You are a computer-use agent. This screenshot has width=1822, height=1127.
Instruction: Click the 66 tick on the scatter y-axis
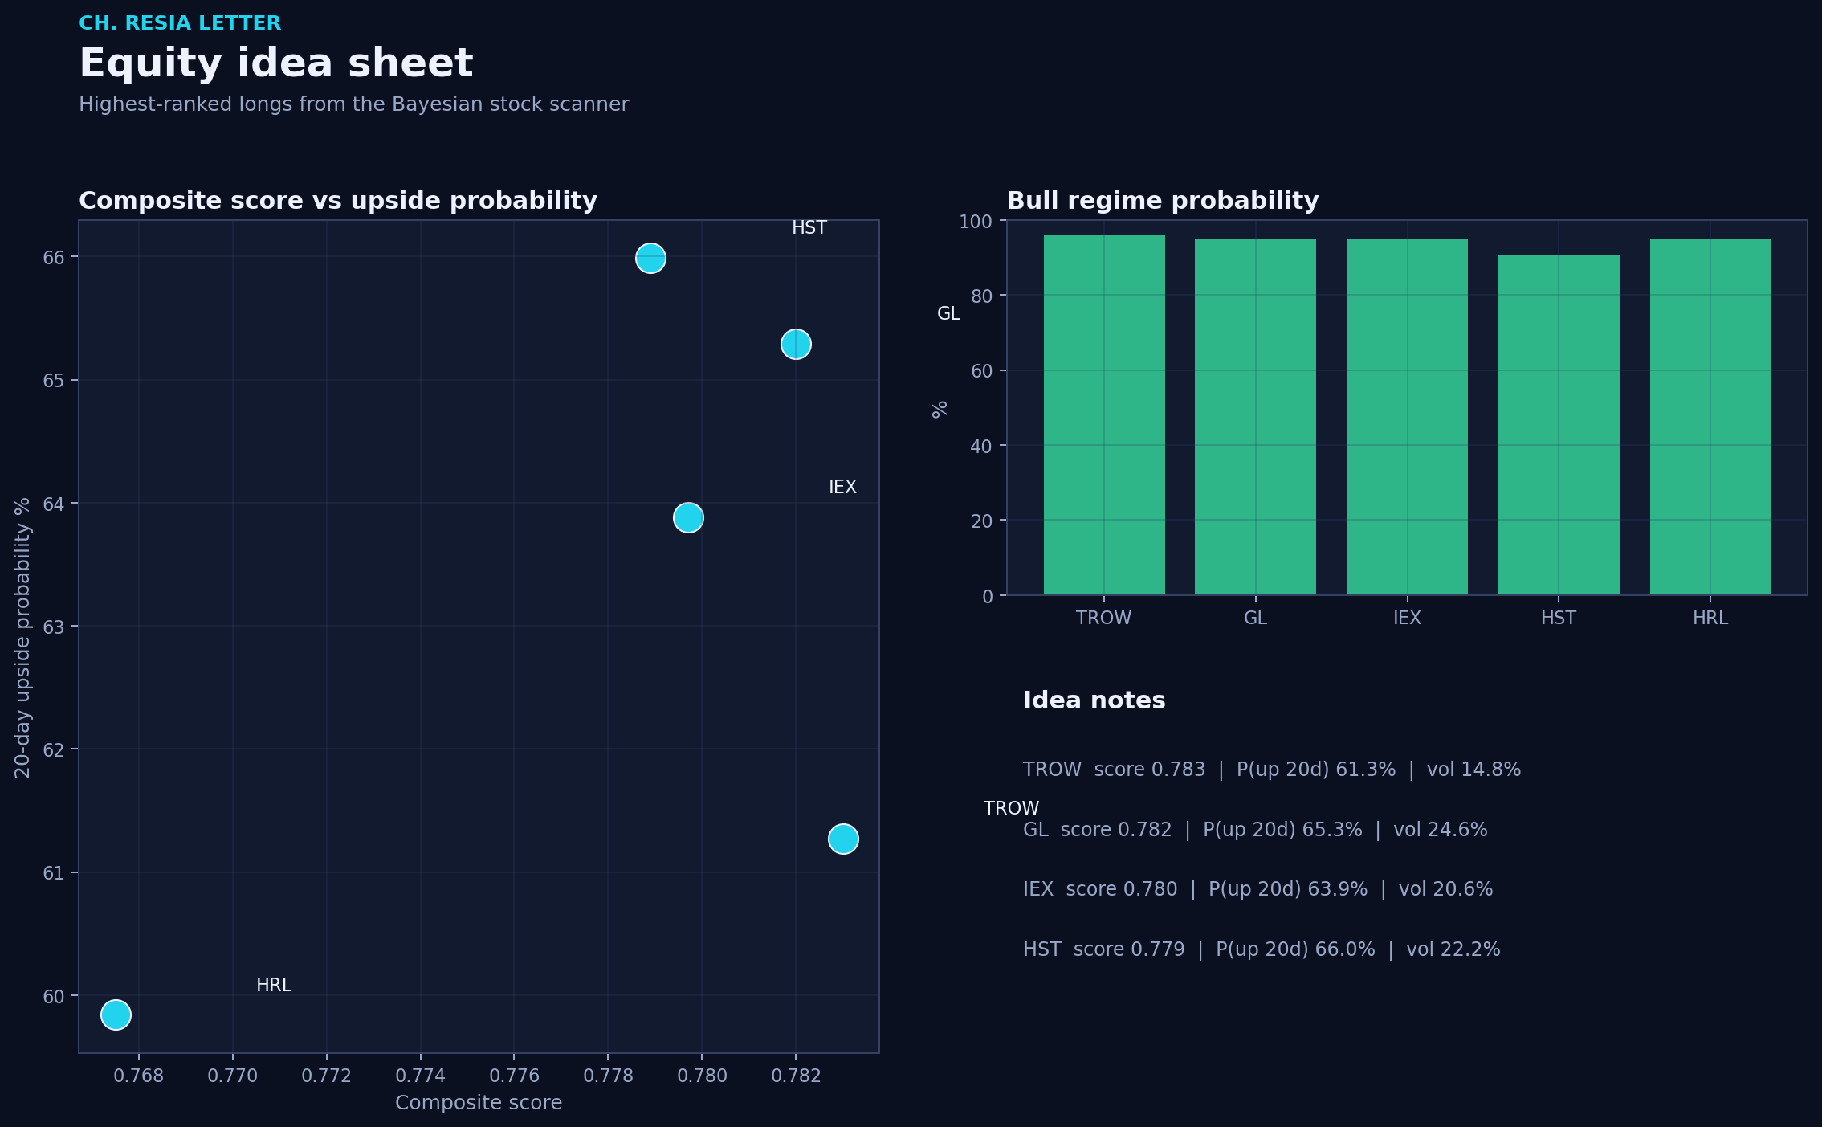pos(54,258)
